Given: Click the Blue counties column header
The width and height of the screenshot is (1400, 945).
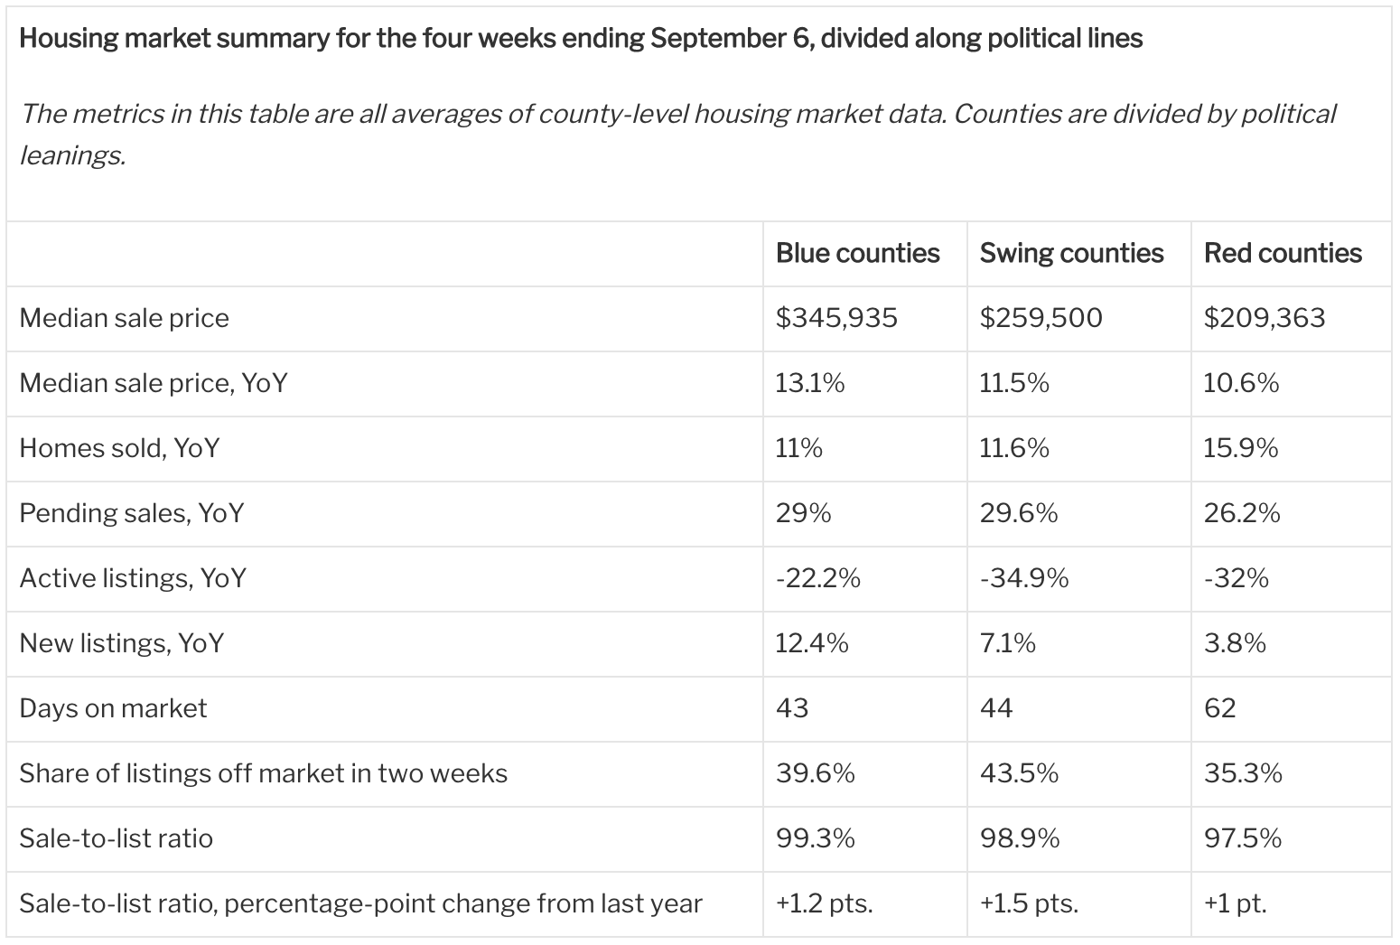Looking at the screenshot, I should click(x=857, y=253).
